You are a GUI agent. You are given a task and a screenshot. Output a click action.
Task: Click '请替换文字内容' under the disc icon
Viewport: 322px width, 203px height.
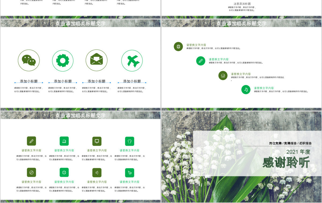point(31,182)
